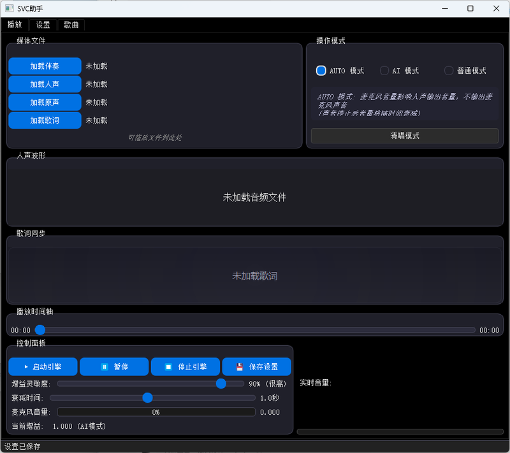Click the 0.000 microphone volume value
Screen dimensions: 510x453
270,412
